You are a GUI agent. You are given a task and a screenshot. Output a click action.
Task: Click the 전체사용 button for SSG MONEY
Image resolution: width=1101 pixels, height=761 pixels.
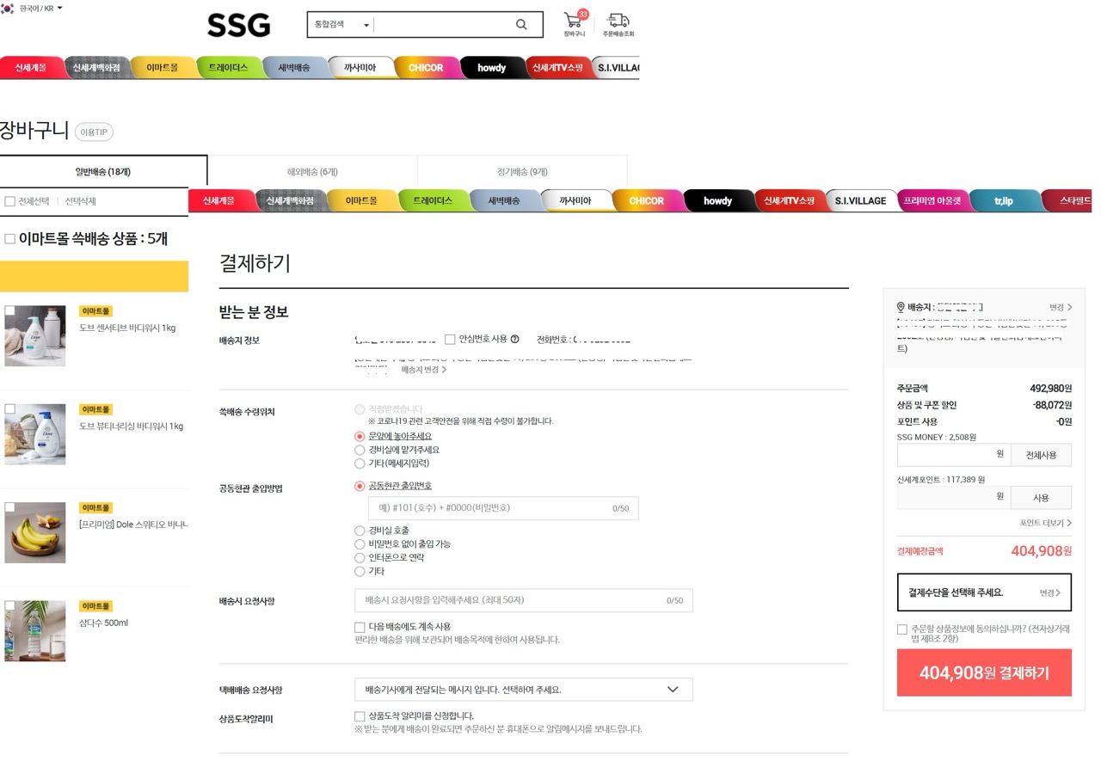1041,455
